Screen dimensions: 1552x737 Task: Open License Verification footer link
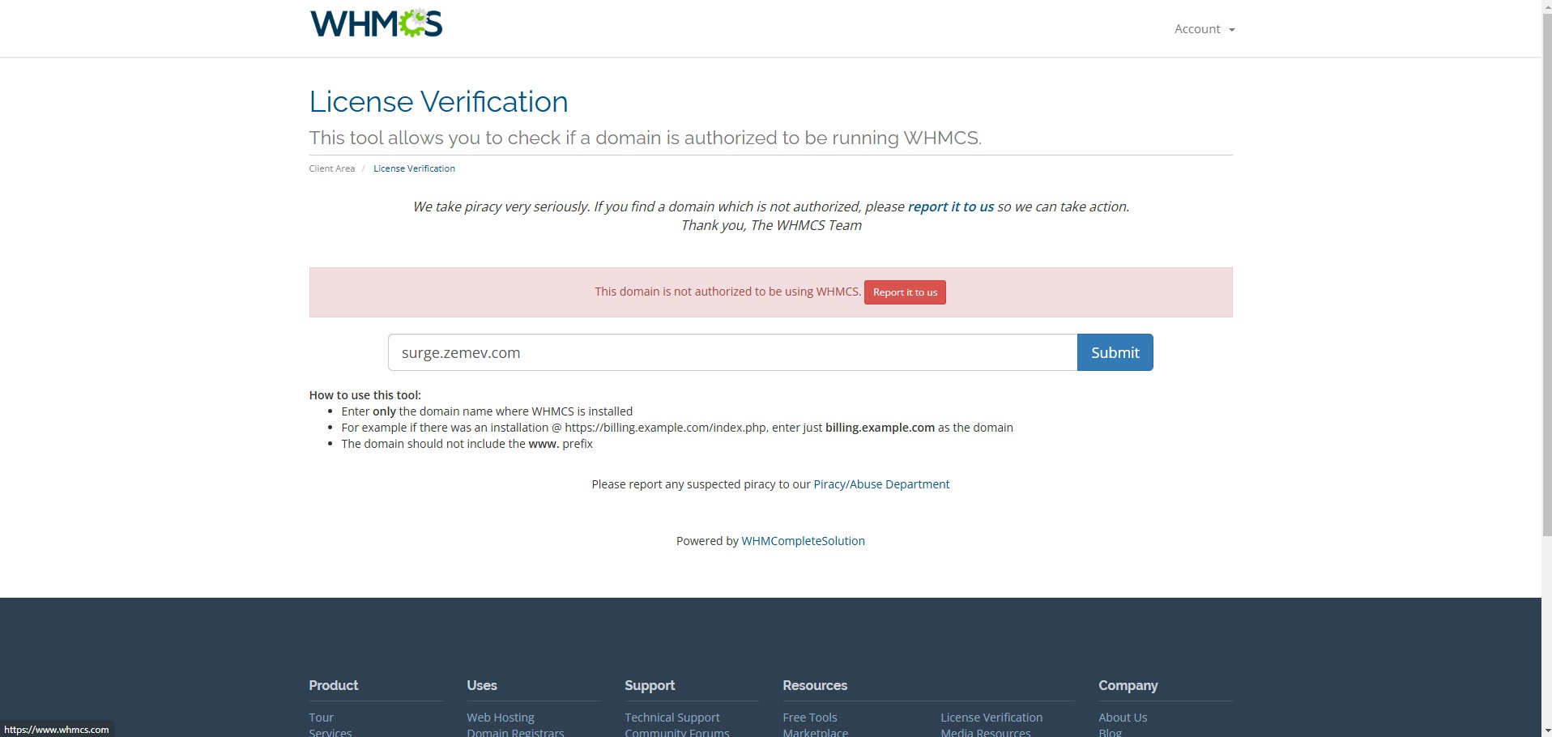pos(991,718)
